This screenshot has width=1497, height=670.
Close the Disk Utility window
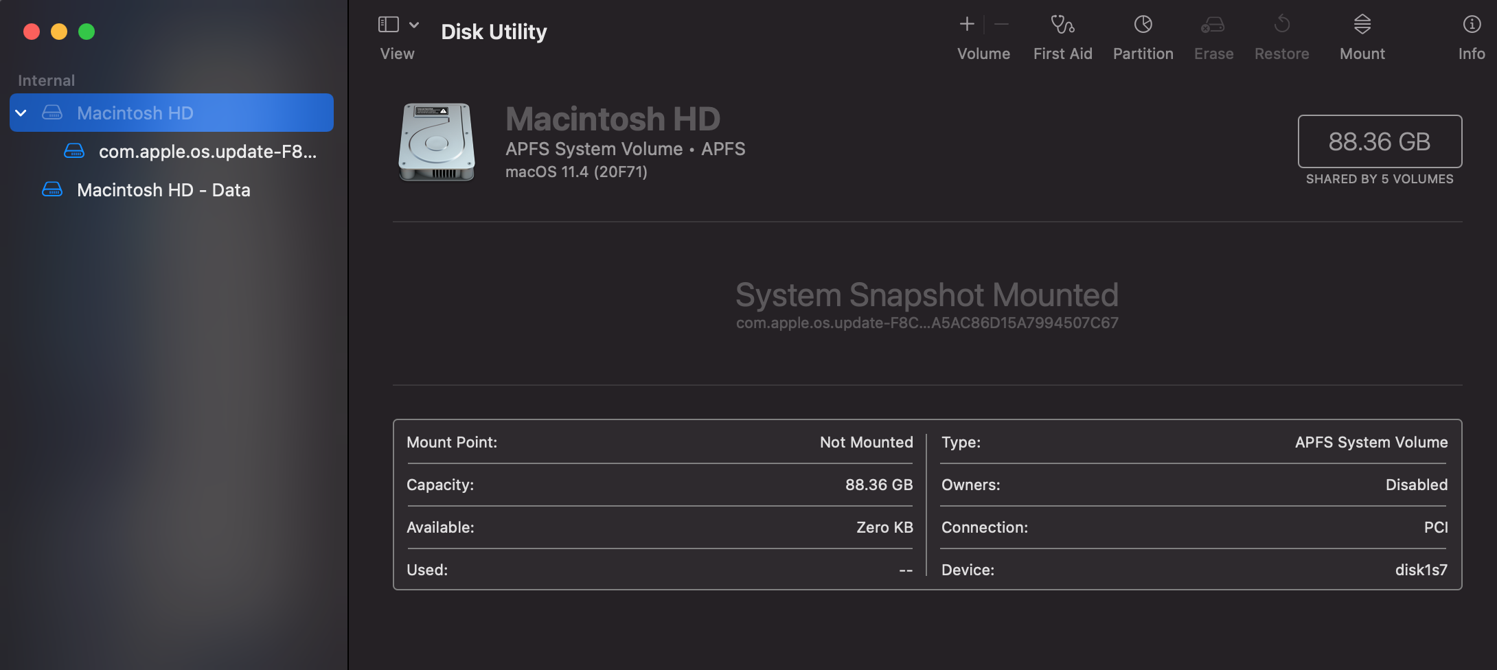click(x=32, y=32)
